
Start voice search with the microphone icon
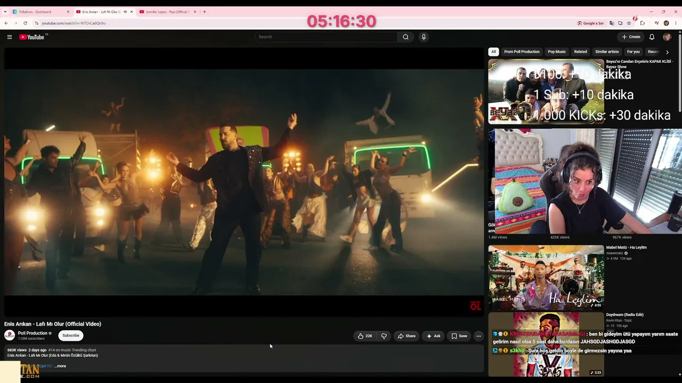[x=424, y=37]
